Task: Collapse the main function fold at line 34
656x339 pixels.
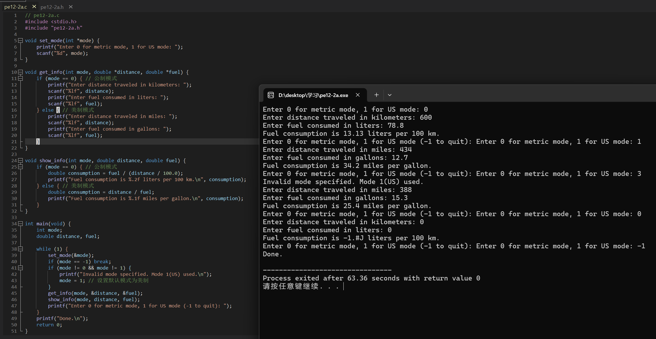Action: tap(20, 224)
